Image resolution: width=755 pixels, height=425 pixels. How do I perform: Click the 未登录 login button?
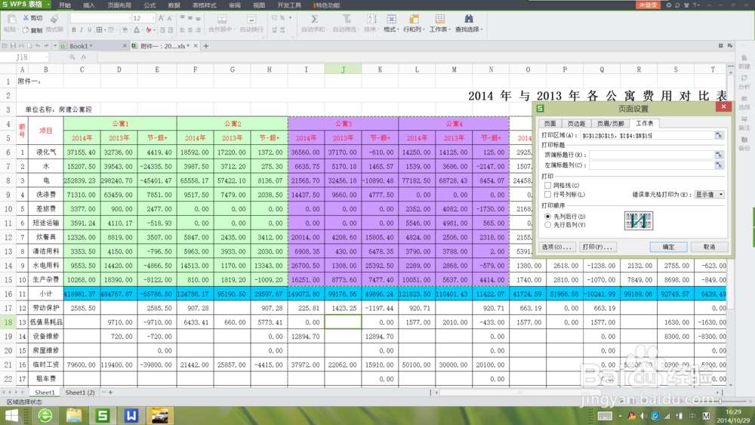(648, 5)
